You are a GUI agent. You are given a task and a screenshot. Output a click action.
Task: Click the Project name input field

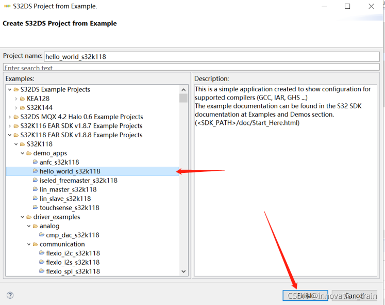coord(212,57)
